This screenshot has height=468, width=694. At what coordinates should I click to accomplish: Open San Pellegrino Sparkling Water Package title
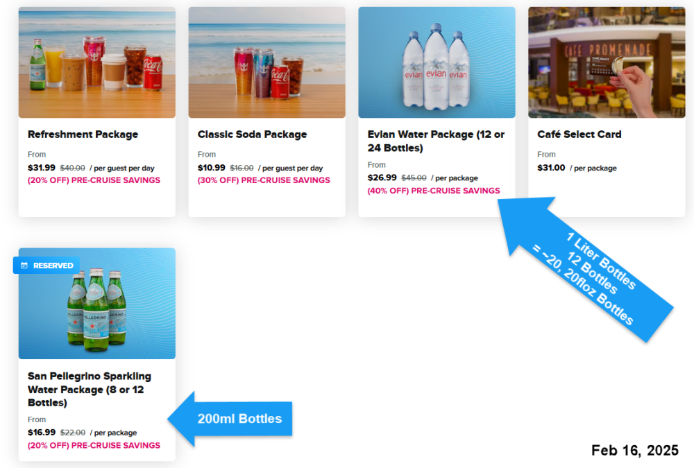coord(90,389)
